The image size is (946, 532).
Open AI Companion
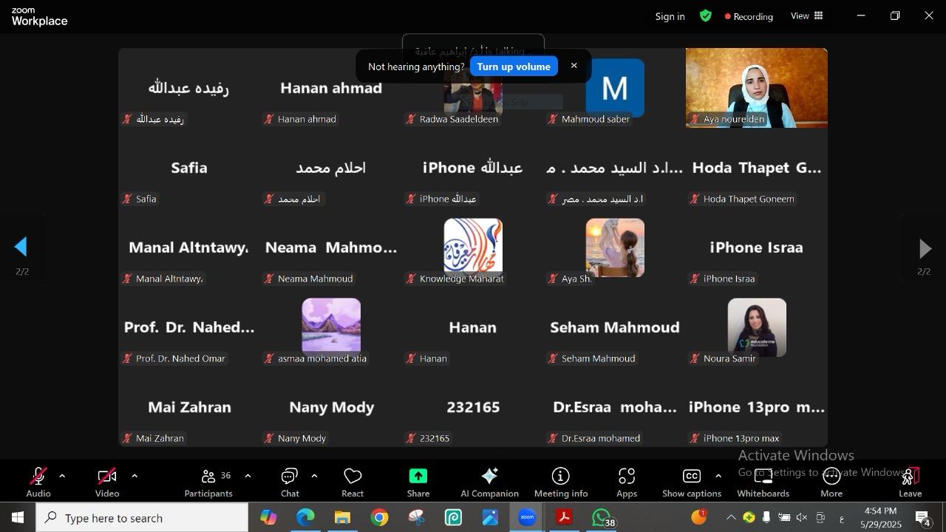[489, 482]
